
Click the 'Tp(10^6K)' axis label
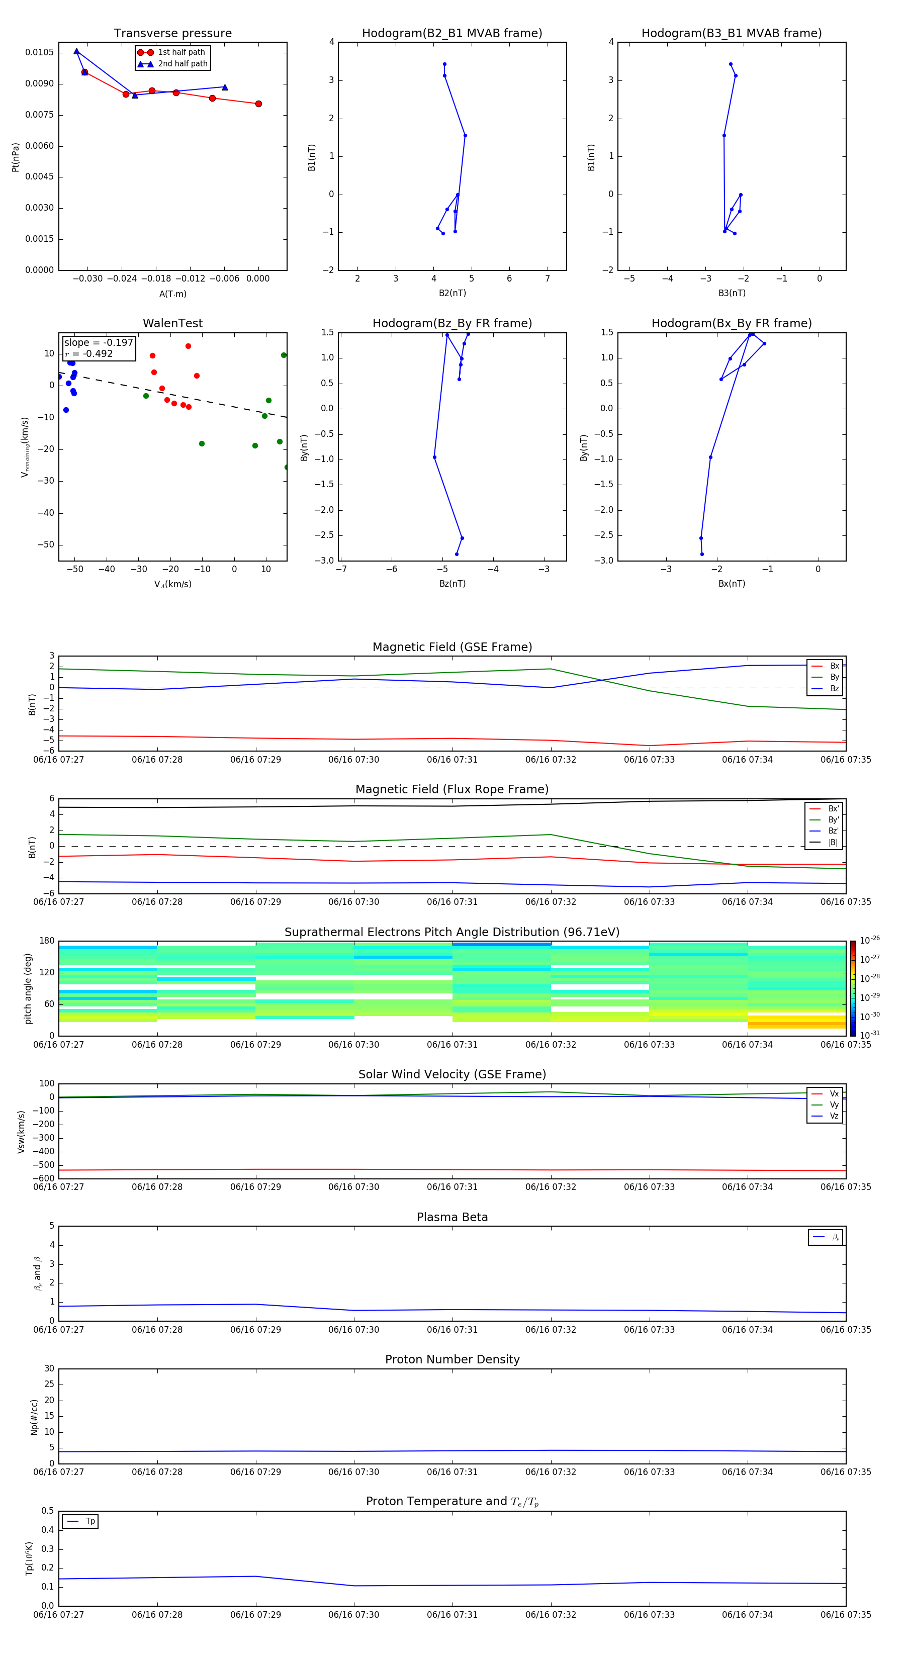[29, 1558]
